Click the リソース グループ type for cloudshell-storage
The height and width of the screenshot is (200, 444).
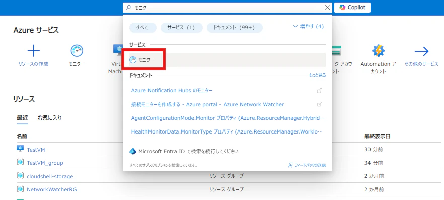(x=226, y=176)
